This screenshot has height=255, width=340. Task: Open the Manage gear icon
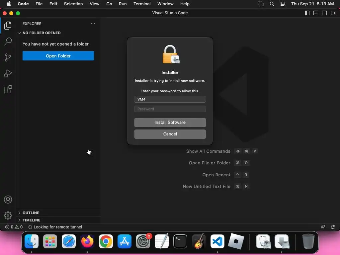click(8, 215)
